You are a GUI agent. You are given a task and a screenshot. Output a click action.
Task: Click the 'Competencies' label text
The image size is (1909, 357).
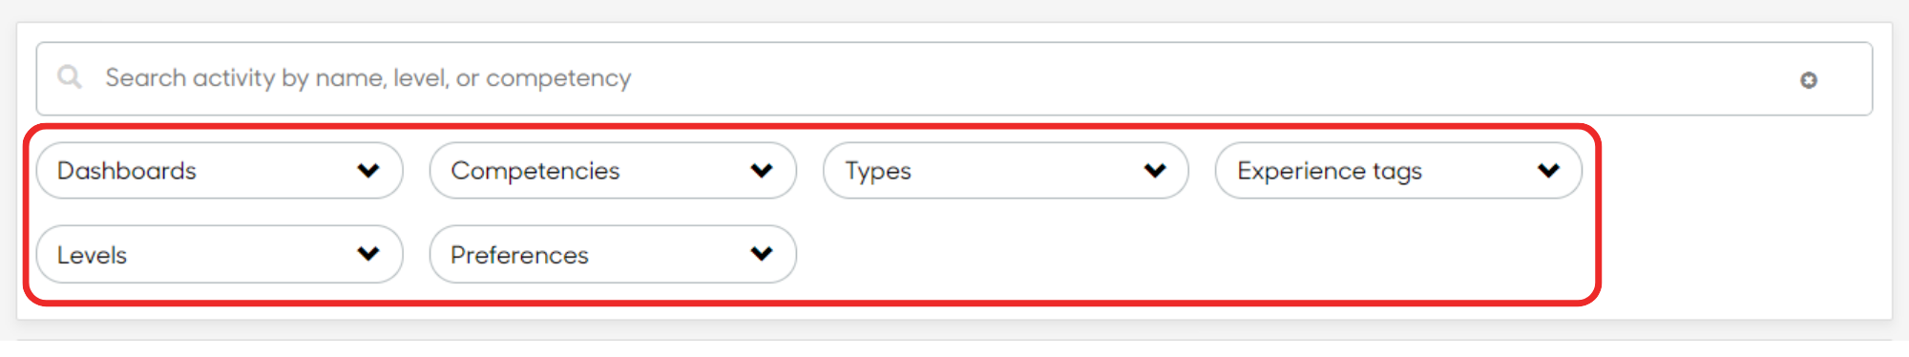pyautogui.click(x=535, y=171)
